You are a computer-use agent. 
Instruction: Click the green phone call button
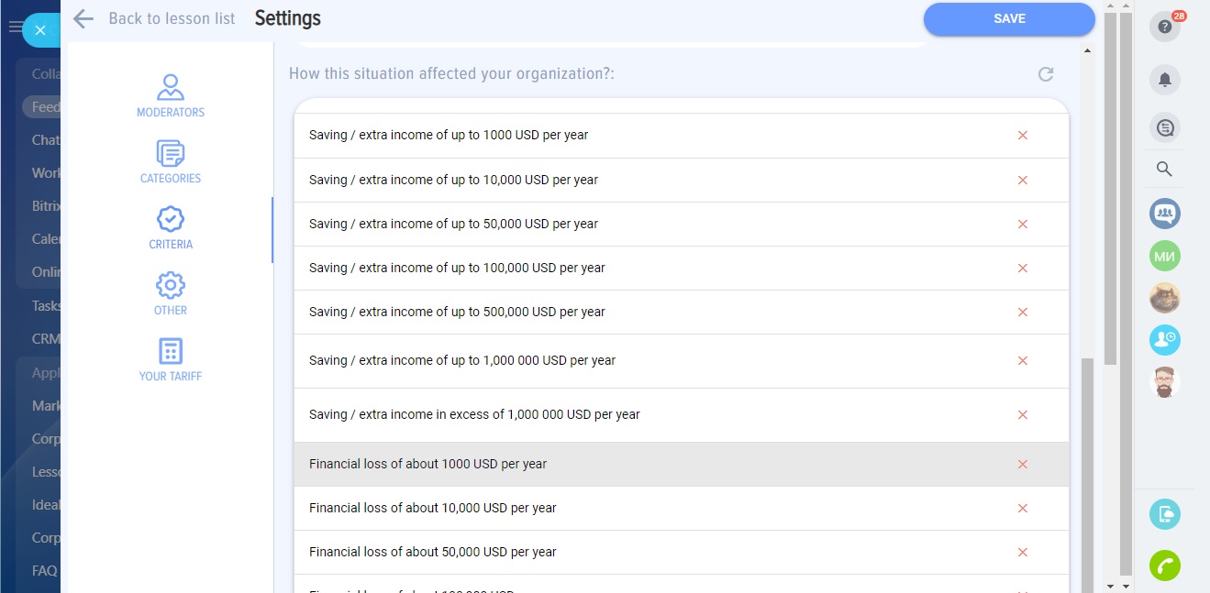point(1164,566)
